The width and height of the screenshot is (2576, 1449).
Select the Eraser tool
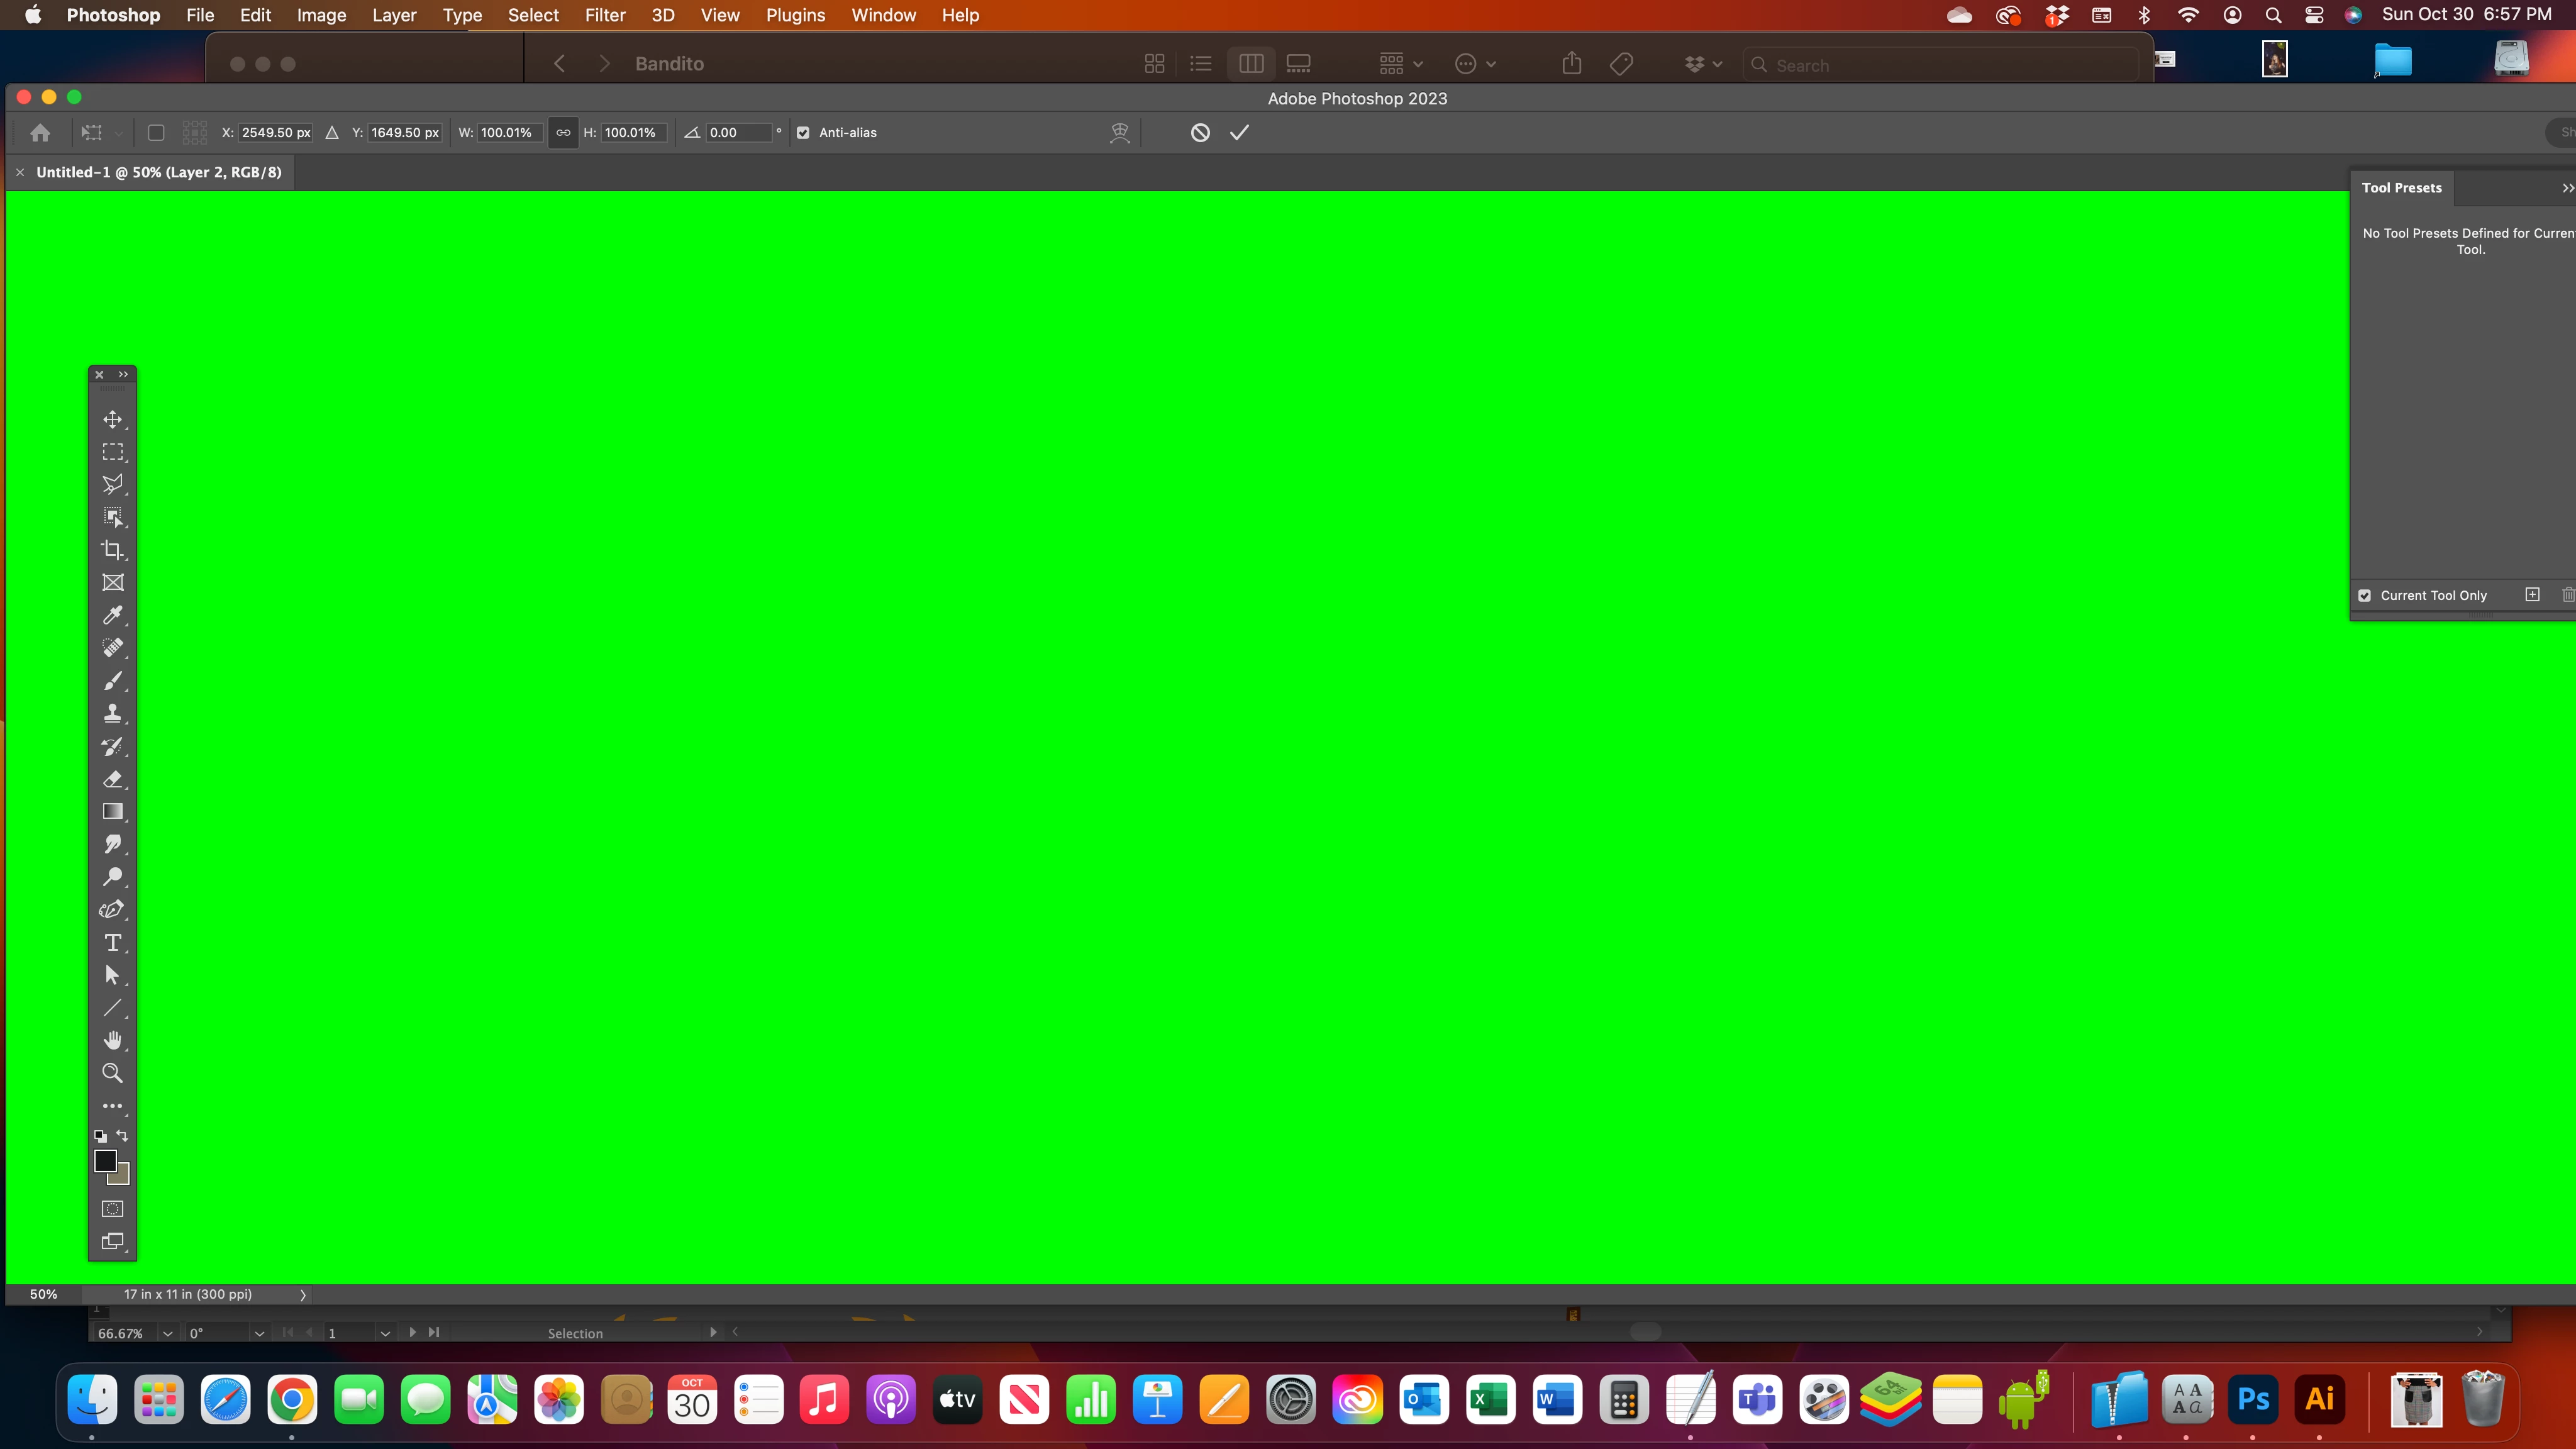(112, 779)
